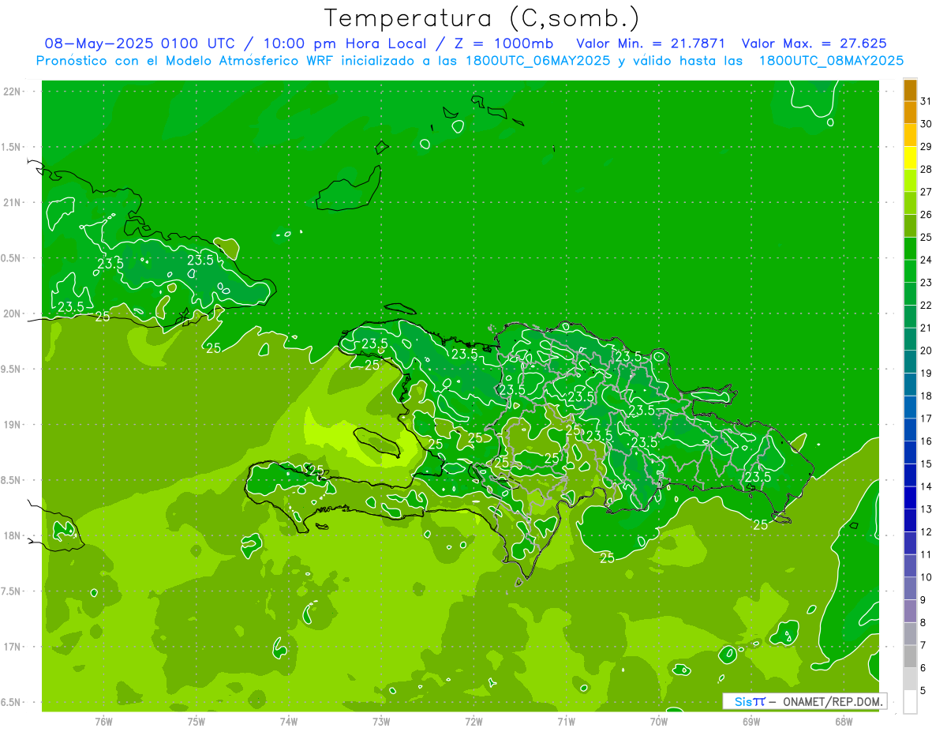Click the 24 value on the color legend

click(926, 260)
